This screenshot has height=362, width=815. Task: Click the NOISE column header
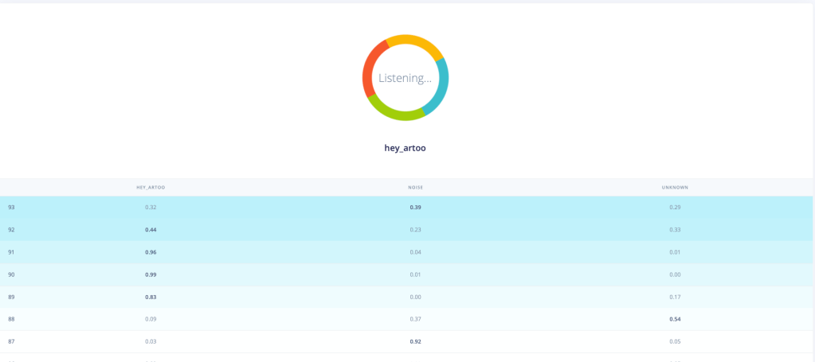415,188
